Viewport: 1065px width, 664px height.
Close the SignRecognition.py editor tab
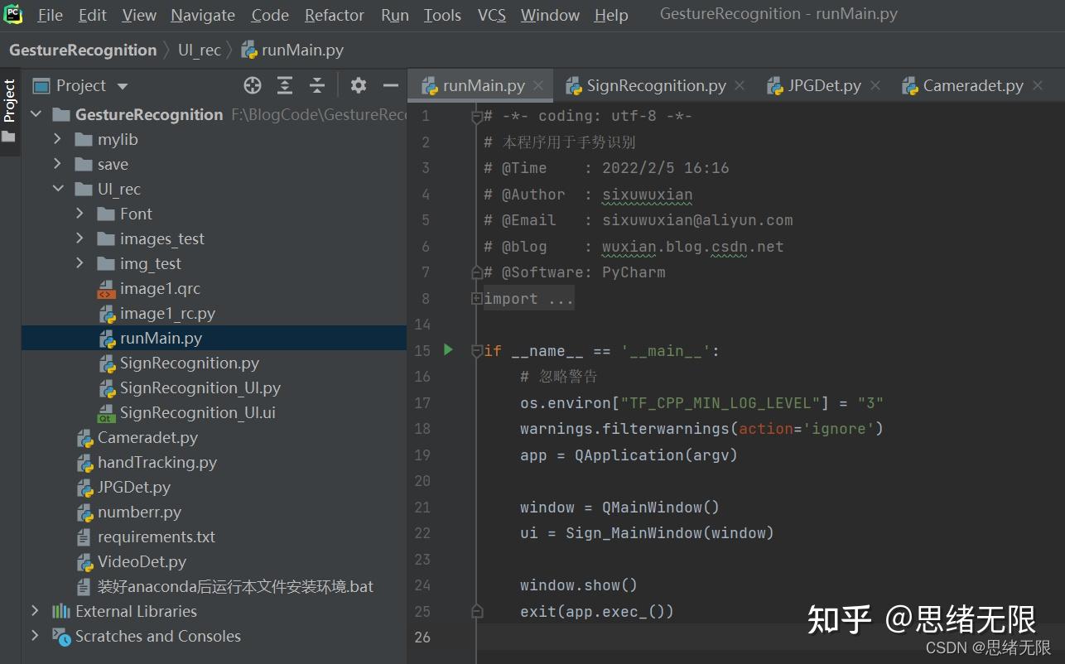tap(740, 85)
